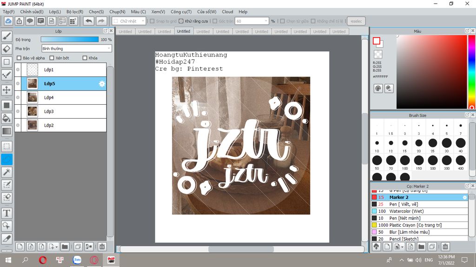Screen dimensions: 476x267
Task: Select the Pen [Nét mảnh] brush
Action: click(420, 218)
